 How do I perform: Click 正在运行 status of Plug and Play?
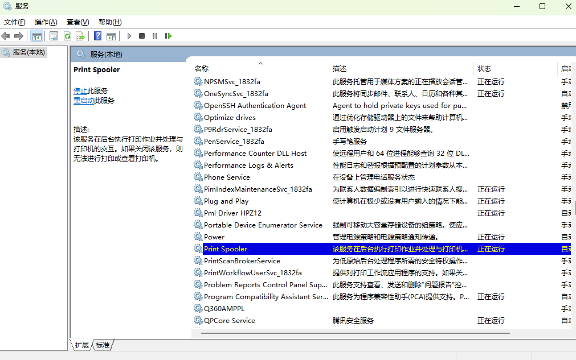click(x=491, y=201)
